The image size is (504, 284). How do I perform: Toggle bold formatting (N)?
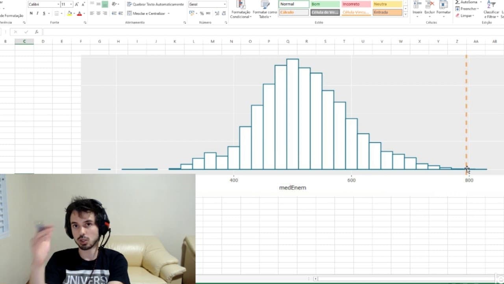[x=31, y=13]
